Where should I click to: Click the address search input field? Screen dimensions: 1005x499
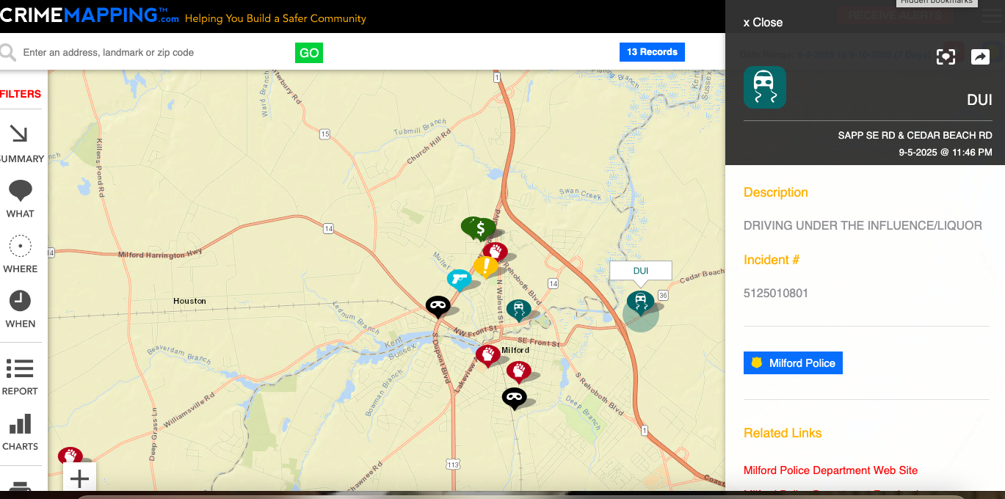click(154, 53)
